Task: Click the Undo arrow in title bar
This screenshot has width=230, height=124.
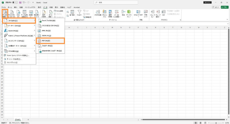Action: [24, 3]
